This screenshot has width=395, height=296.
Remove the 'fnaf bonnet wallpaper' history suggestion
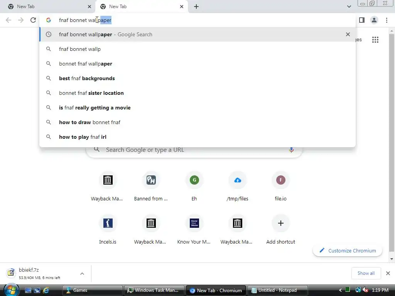coord(348,34)
